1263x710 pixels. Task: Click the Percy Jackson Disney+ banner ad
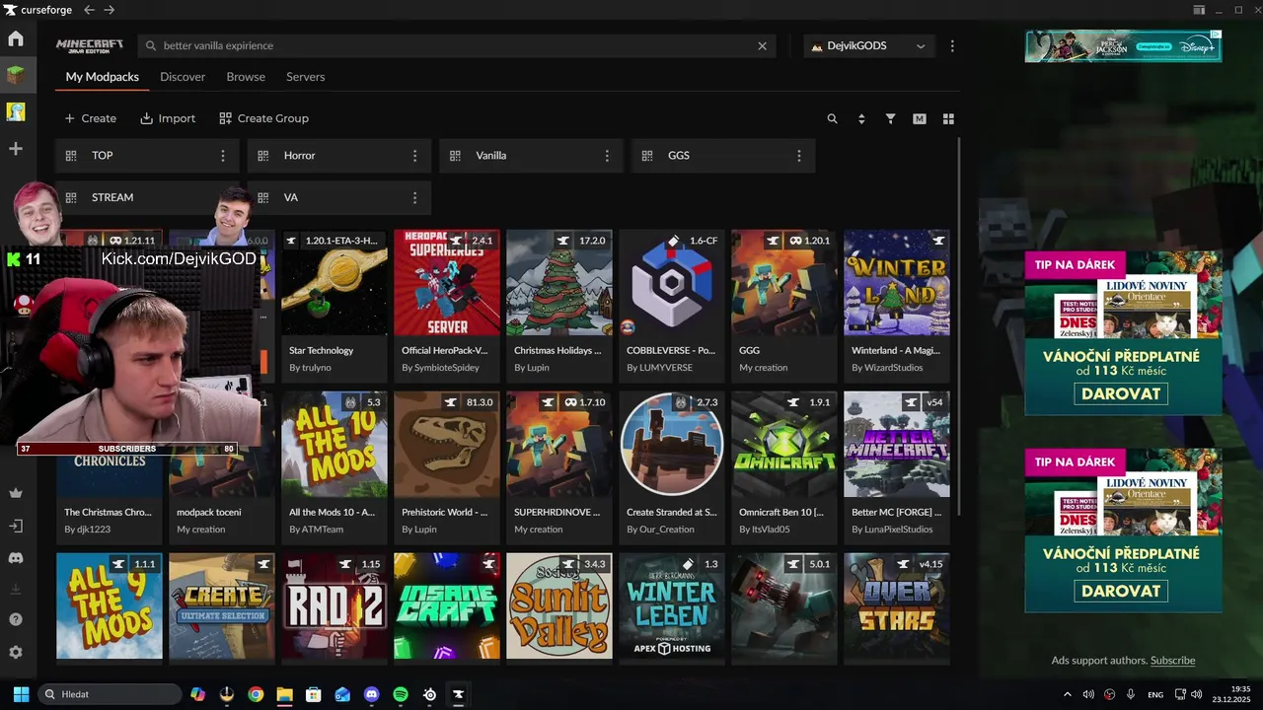pos(1123,46)
